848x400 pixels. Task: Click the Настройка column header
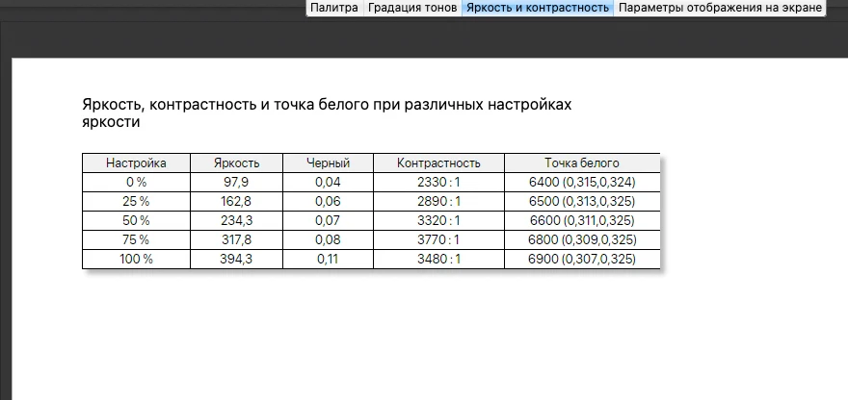point(136,163)
